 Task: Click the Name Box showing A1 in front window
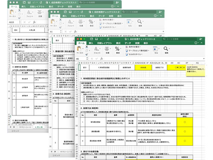point(81,58)
